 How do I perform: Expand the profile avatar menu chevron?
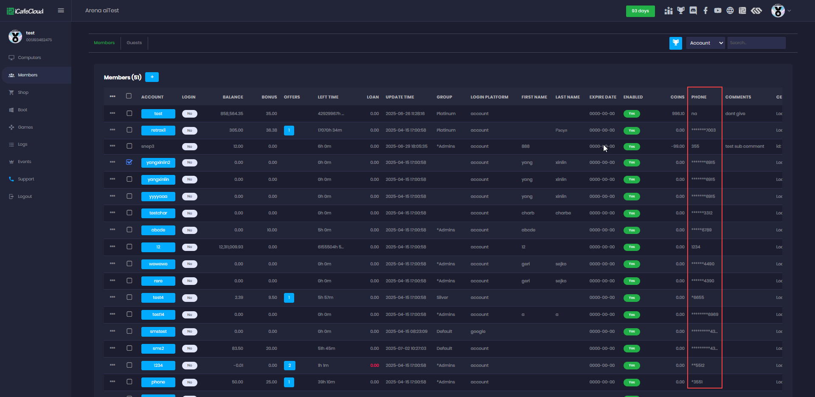click(789, 11)
